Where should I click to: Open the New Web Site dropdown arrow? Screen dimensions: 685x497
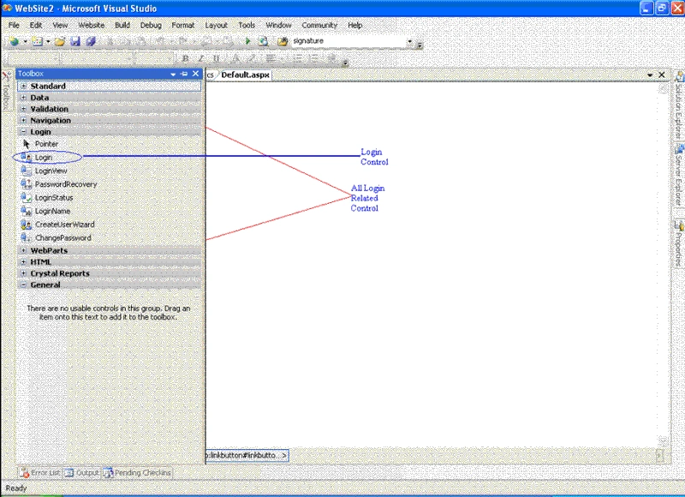point(26,42)
